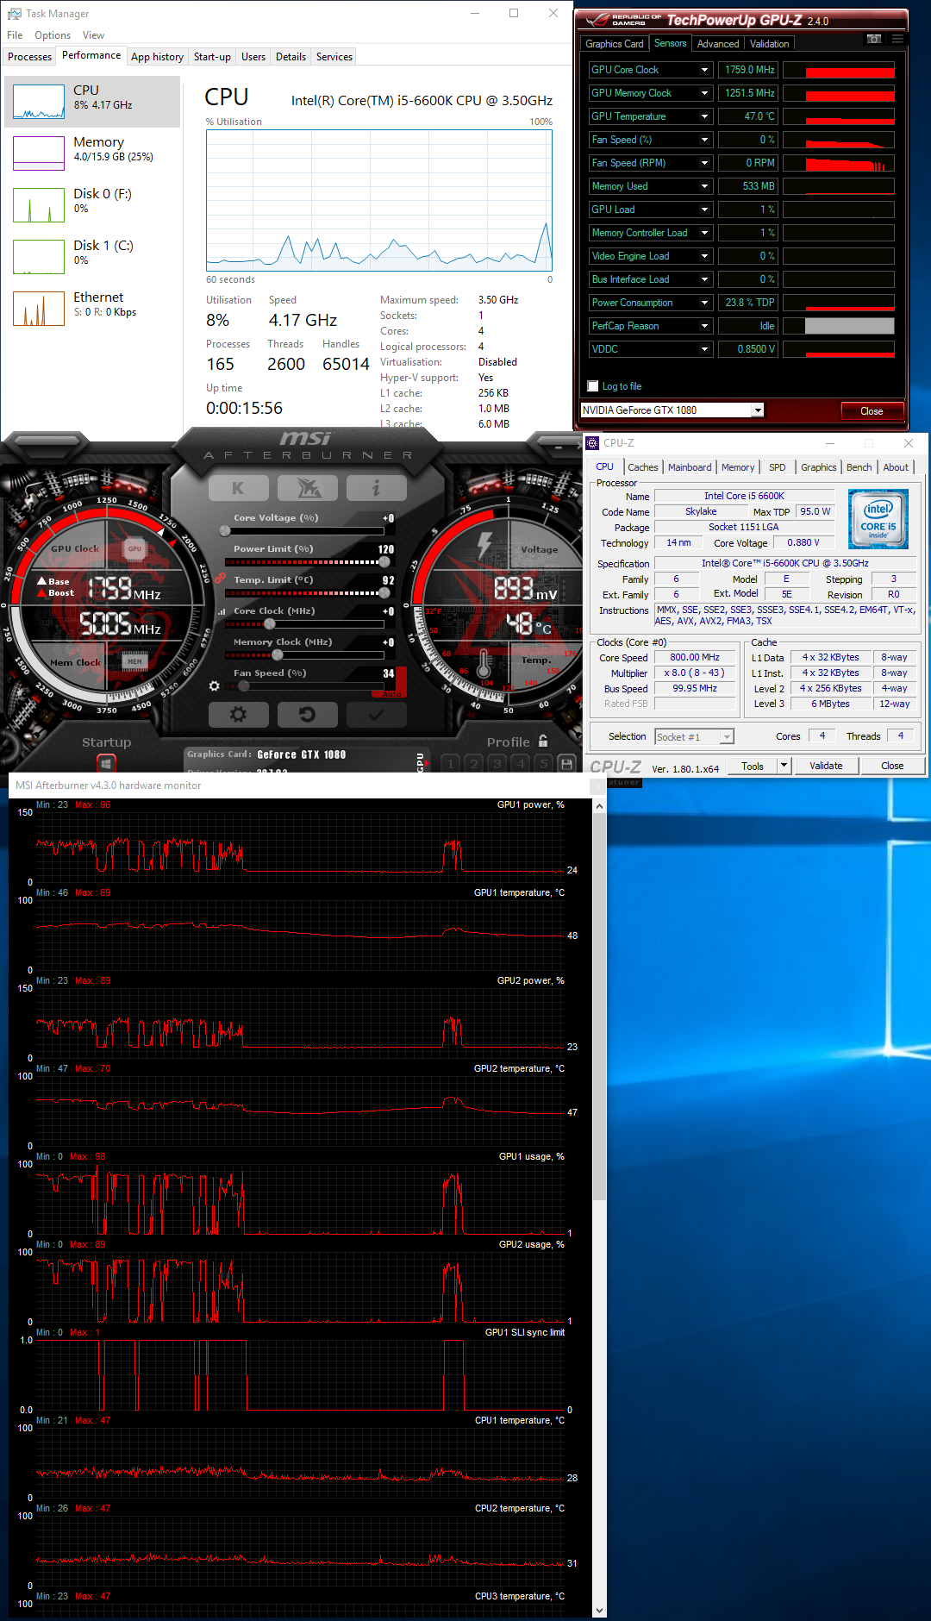The height and width of the screenshot is (1621, 931).
Task: Expand the Fan Speed (RPM) sensor dropdown
Action: 704,163
